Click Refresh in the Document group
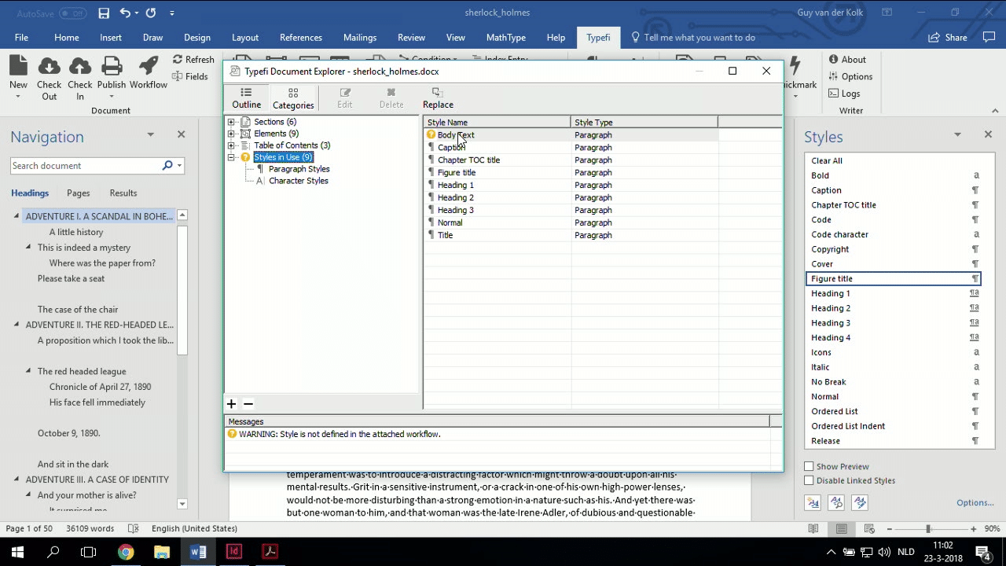The image size is (1006, 566). click(x=193, y=60)
